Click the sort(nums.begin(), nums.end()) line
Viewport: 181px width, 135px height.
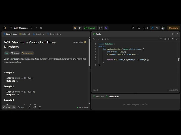[123, 54]
